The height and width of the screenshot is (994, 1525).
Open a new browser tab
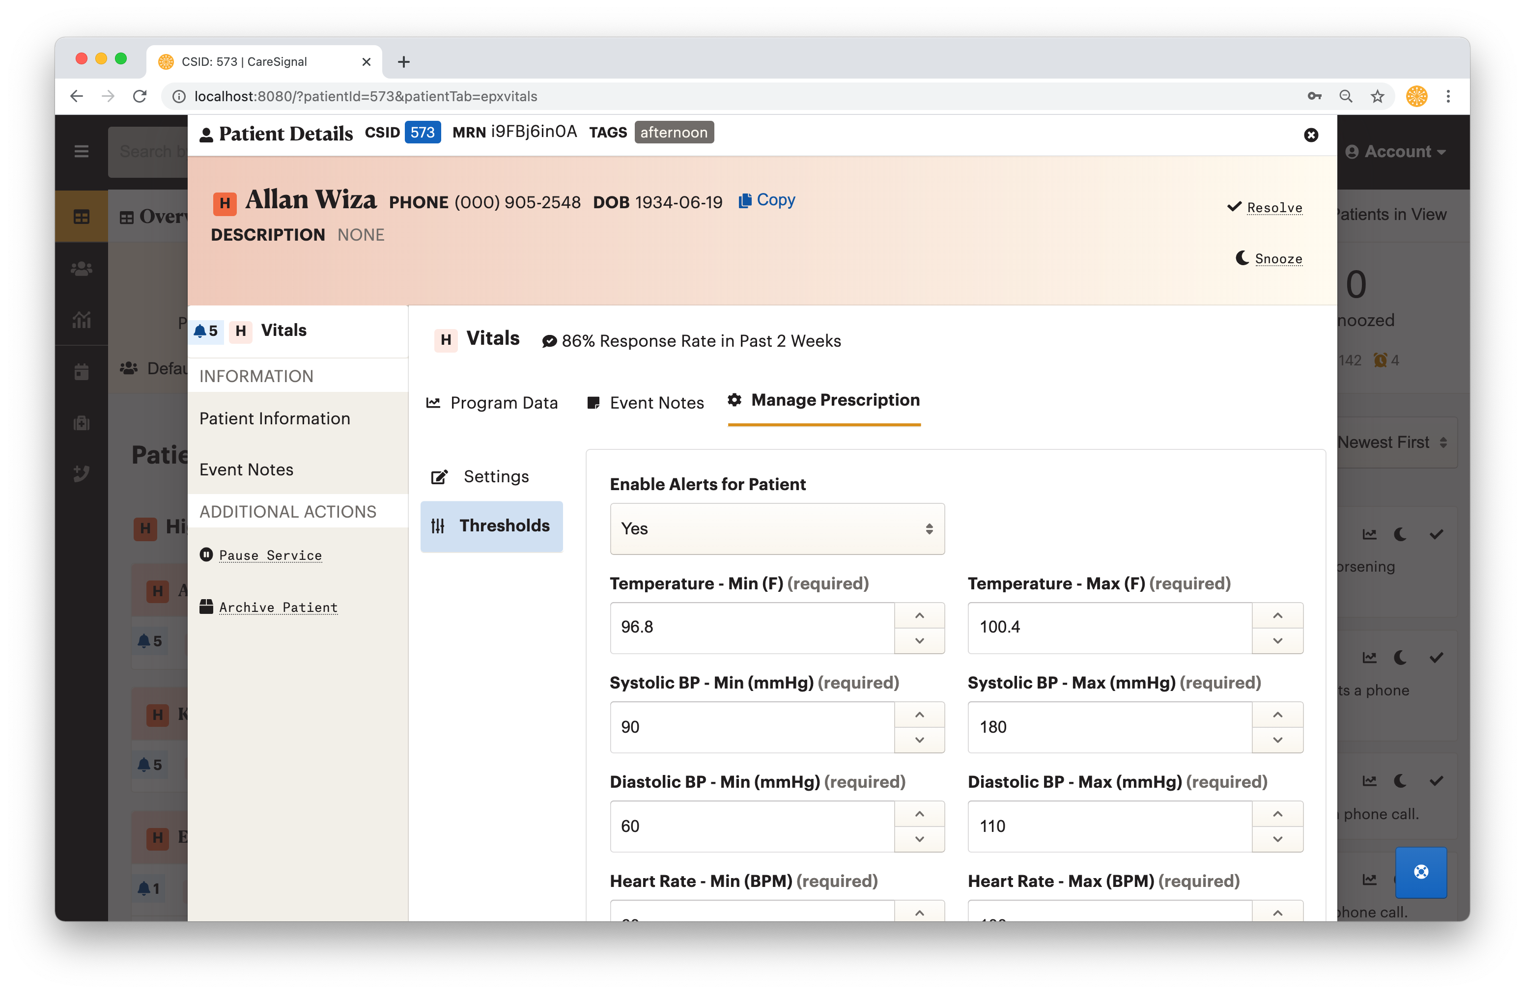click(403, 62)
